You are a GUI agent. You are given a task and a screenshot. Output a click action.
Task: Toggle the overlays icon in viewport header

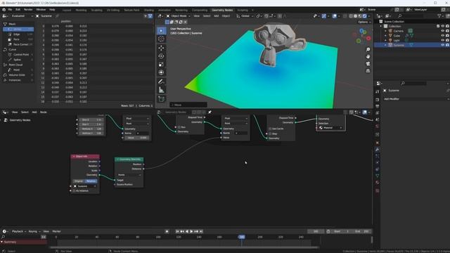(x=335, y=16)
